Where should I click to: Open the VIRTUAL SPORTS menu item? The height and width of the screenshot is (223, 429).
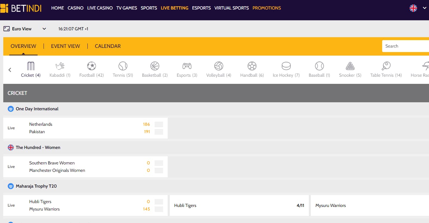click(232, 8)
